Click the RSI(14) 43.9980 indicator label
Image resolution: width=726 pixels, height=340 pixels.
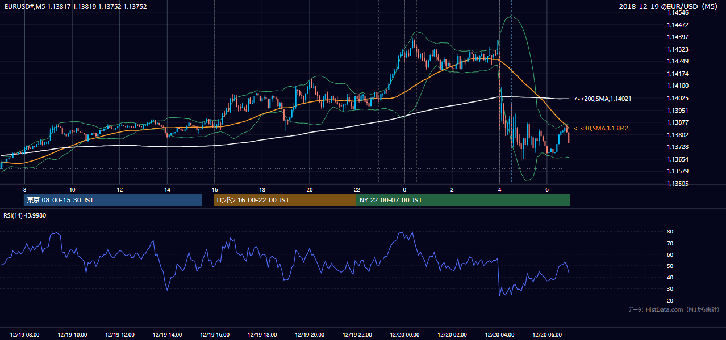point(25,215)
